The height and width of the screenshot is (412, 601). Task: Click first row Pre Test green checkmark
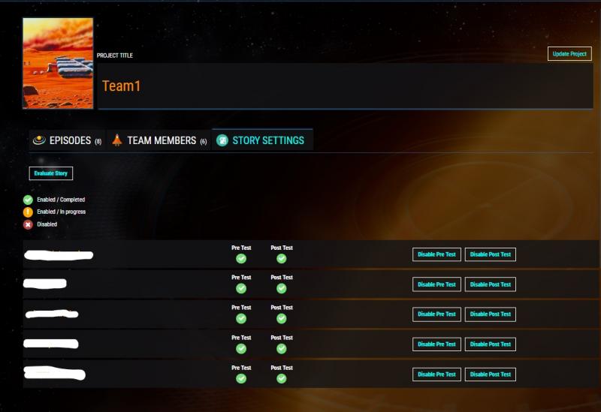pyautogui.click(x=241, y=258)
